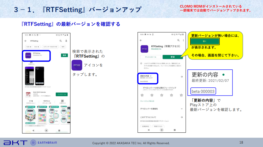Rate with the first feedback star
Image resolution: width=263 pixels, height=147 pixels.
tap(142, 95)
